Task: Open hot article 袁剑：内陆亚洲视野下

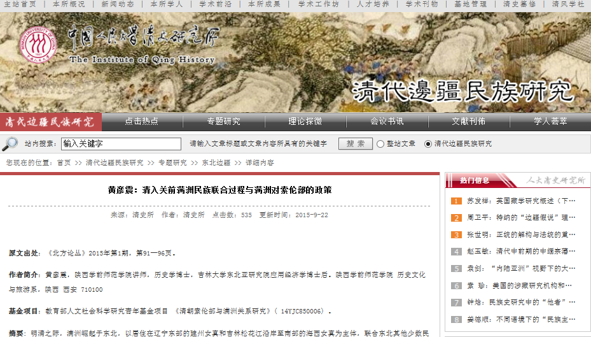Action: [x=521, y=269]
